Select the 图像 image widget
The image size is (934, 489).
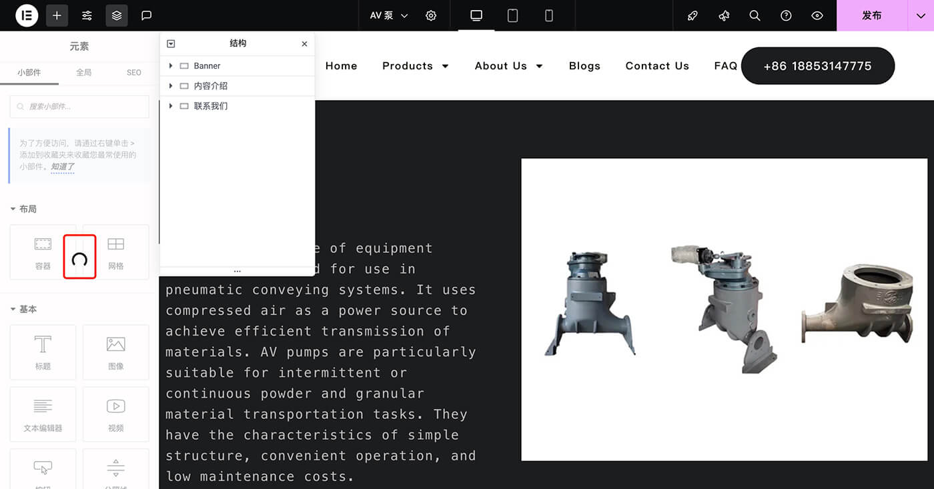[116, 352]
